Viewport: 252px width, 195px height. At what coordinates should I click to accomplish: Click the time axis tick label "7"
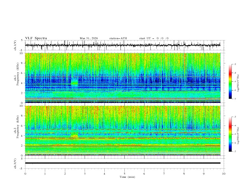point(164,174)
